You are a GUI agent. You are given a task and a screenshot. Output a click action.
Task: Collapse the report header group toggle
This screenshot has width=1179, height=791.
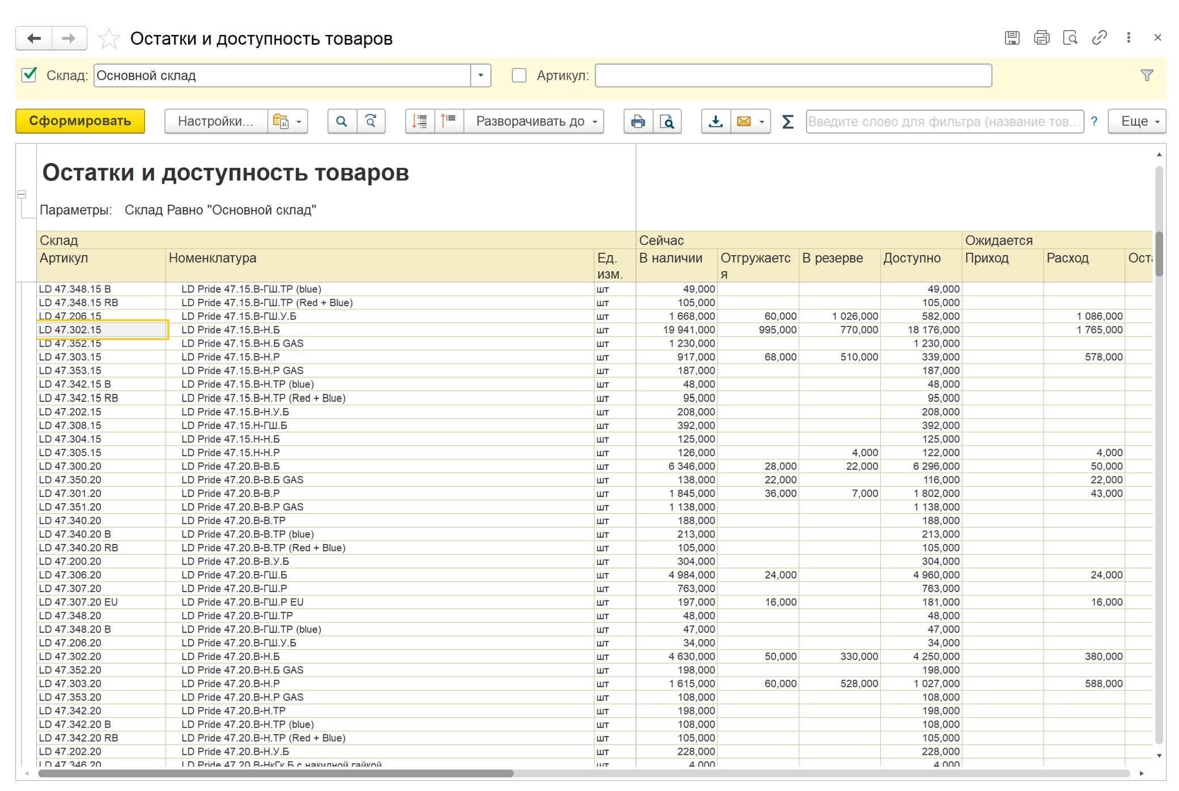coord(22,194)
